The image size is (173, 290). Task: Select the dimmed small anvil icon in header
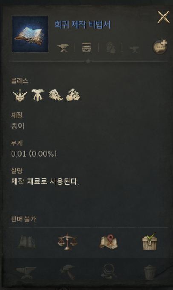[134, 49]
